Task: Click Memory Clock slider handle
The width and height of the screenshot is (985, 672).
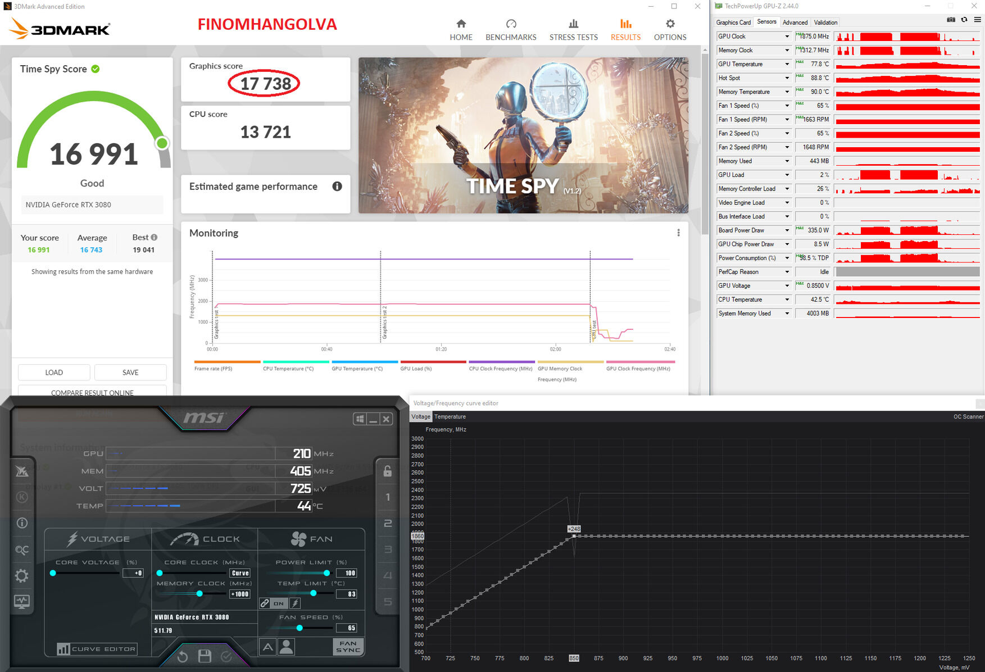Action: [199, 594]
